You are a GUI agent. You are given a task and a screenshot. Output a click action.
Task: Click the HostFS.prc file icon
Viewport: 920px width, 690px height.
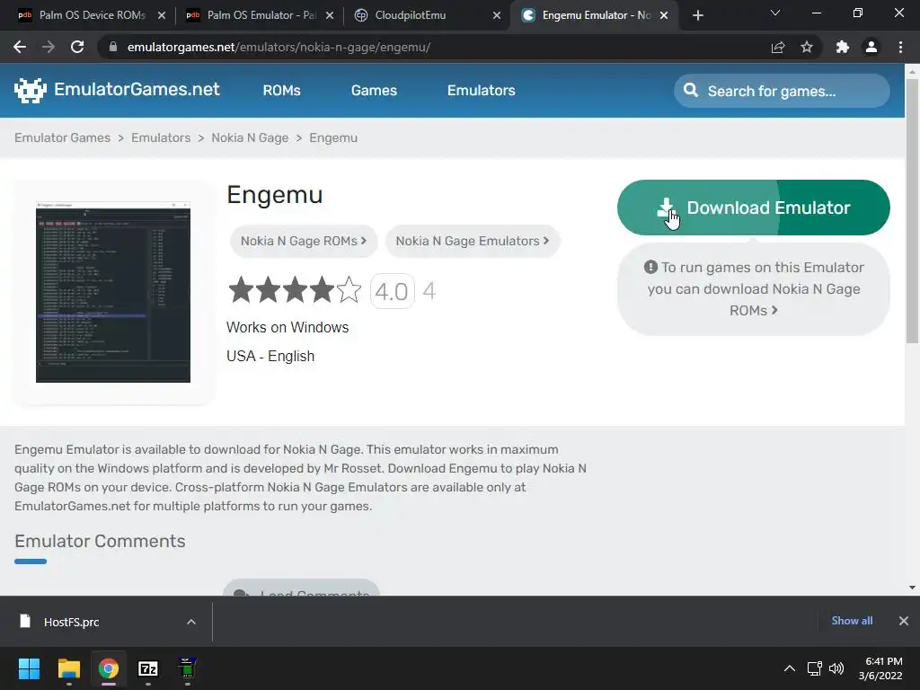pyautogui.click(x=25, y=621)
